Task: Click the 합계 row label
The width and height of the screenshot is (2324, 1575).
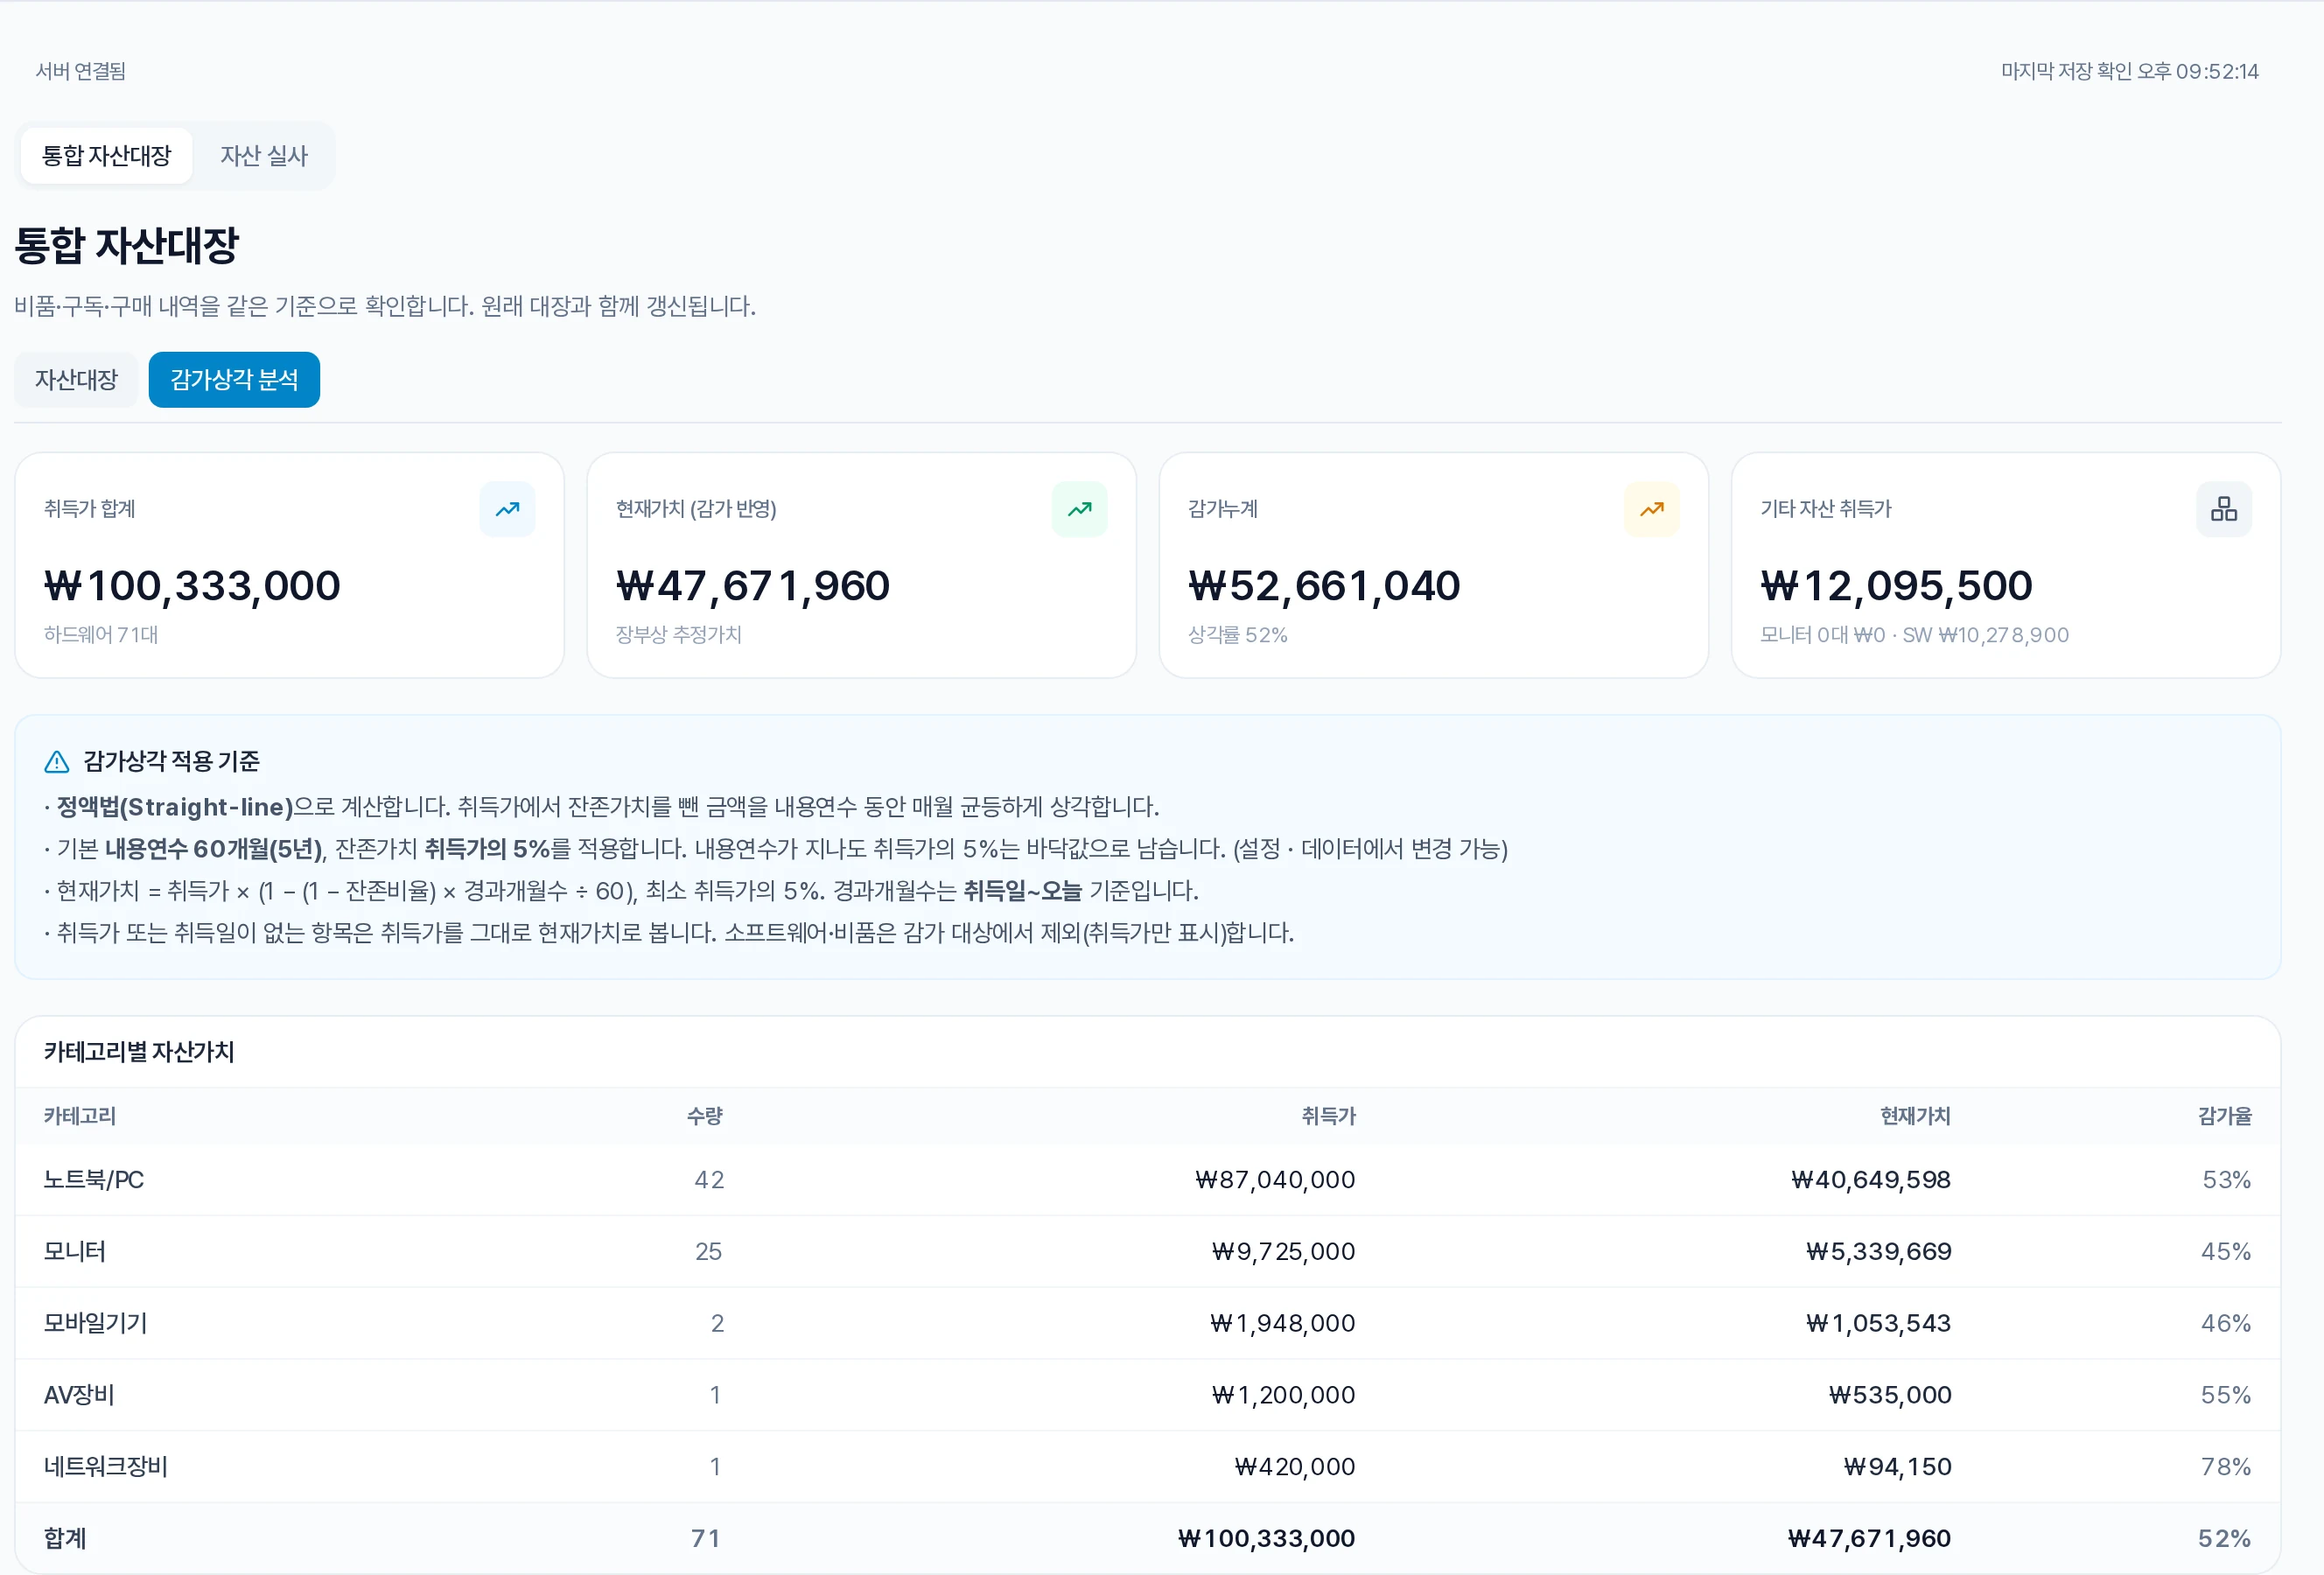Action: [x=65, y=1539]
